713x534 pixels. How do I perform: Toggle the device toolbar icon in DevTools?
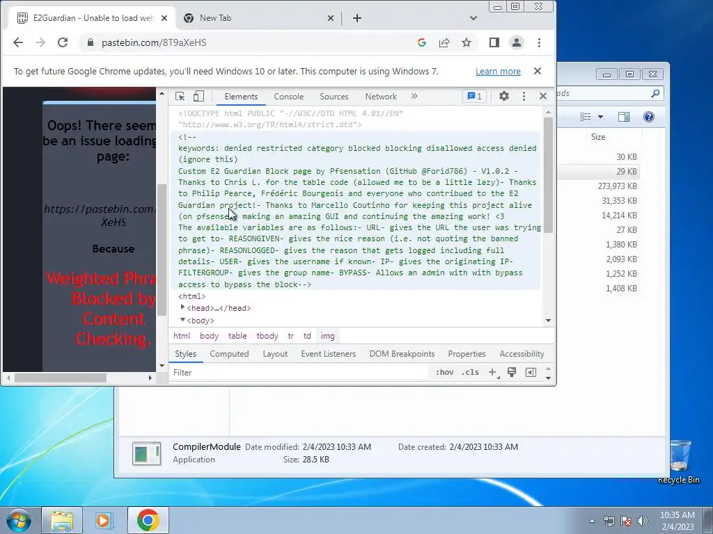[198, 96]
